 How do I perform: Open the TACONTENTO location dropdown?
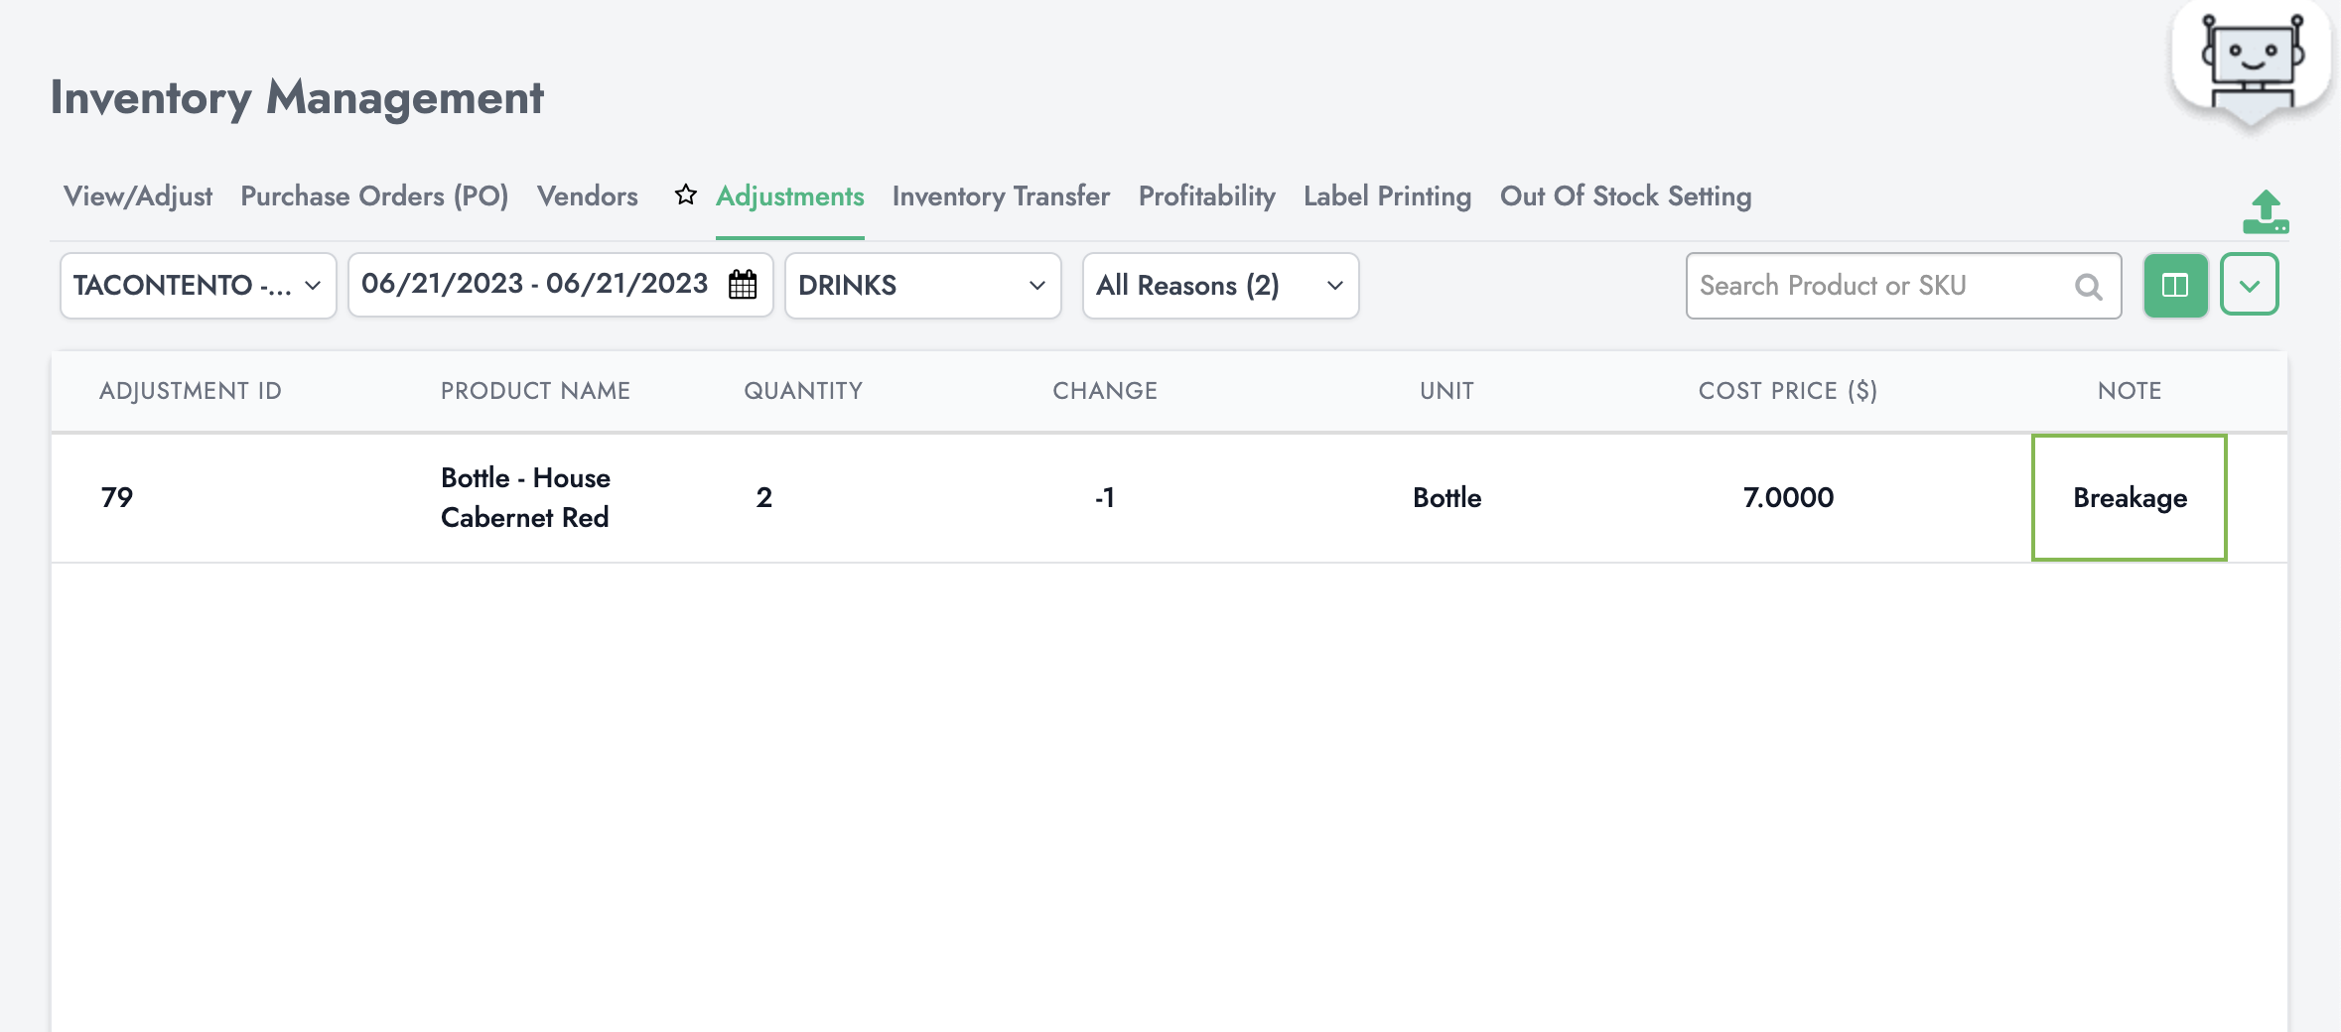click(198, 286)
